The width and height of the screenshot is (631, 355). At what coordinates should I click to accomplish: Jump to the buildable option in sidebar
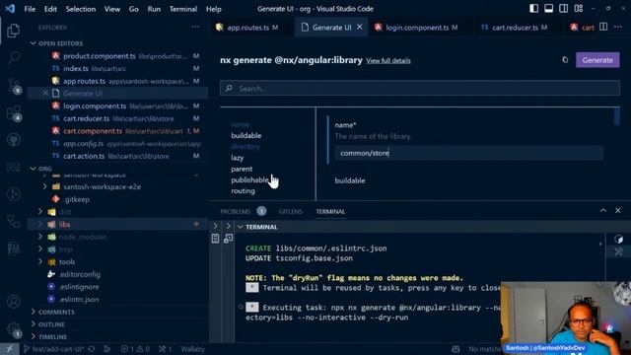[245, 136]
